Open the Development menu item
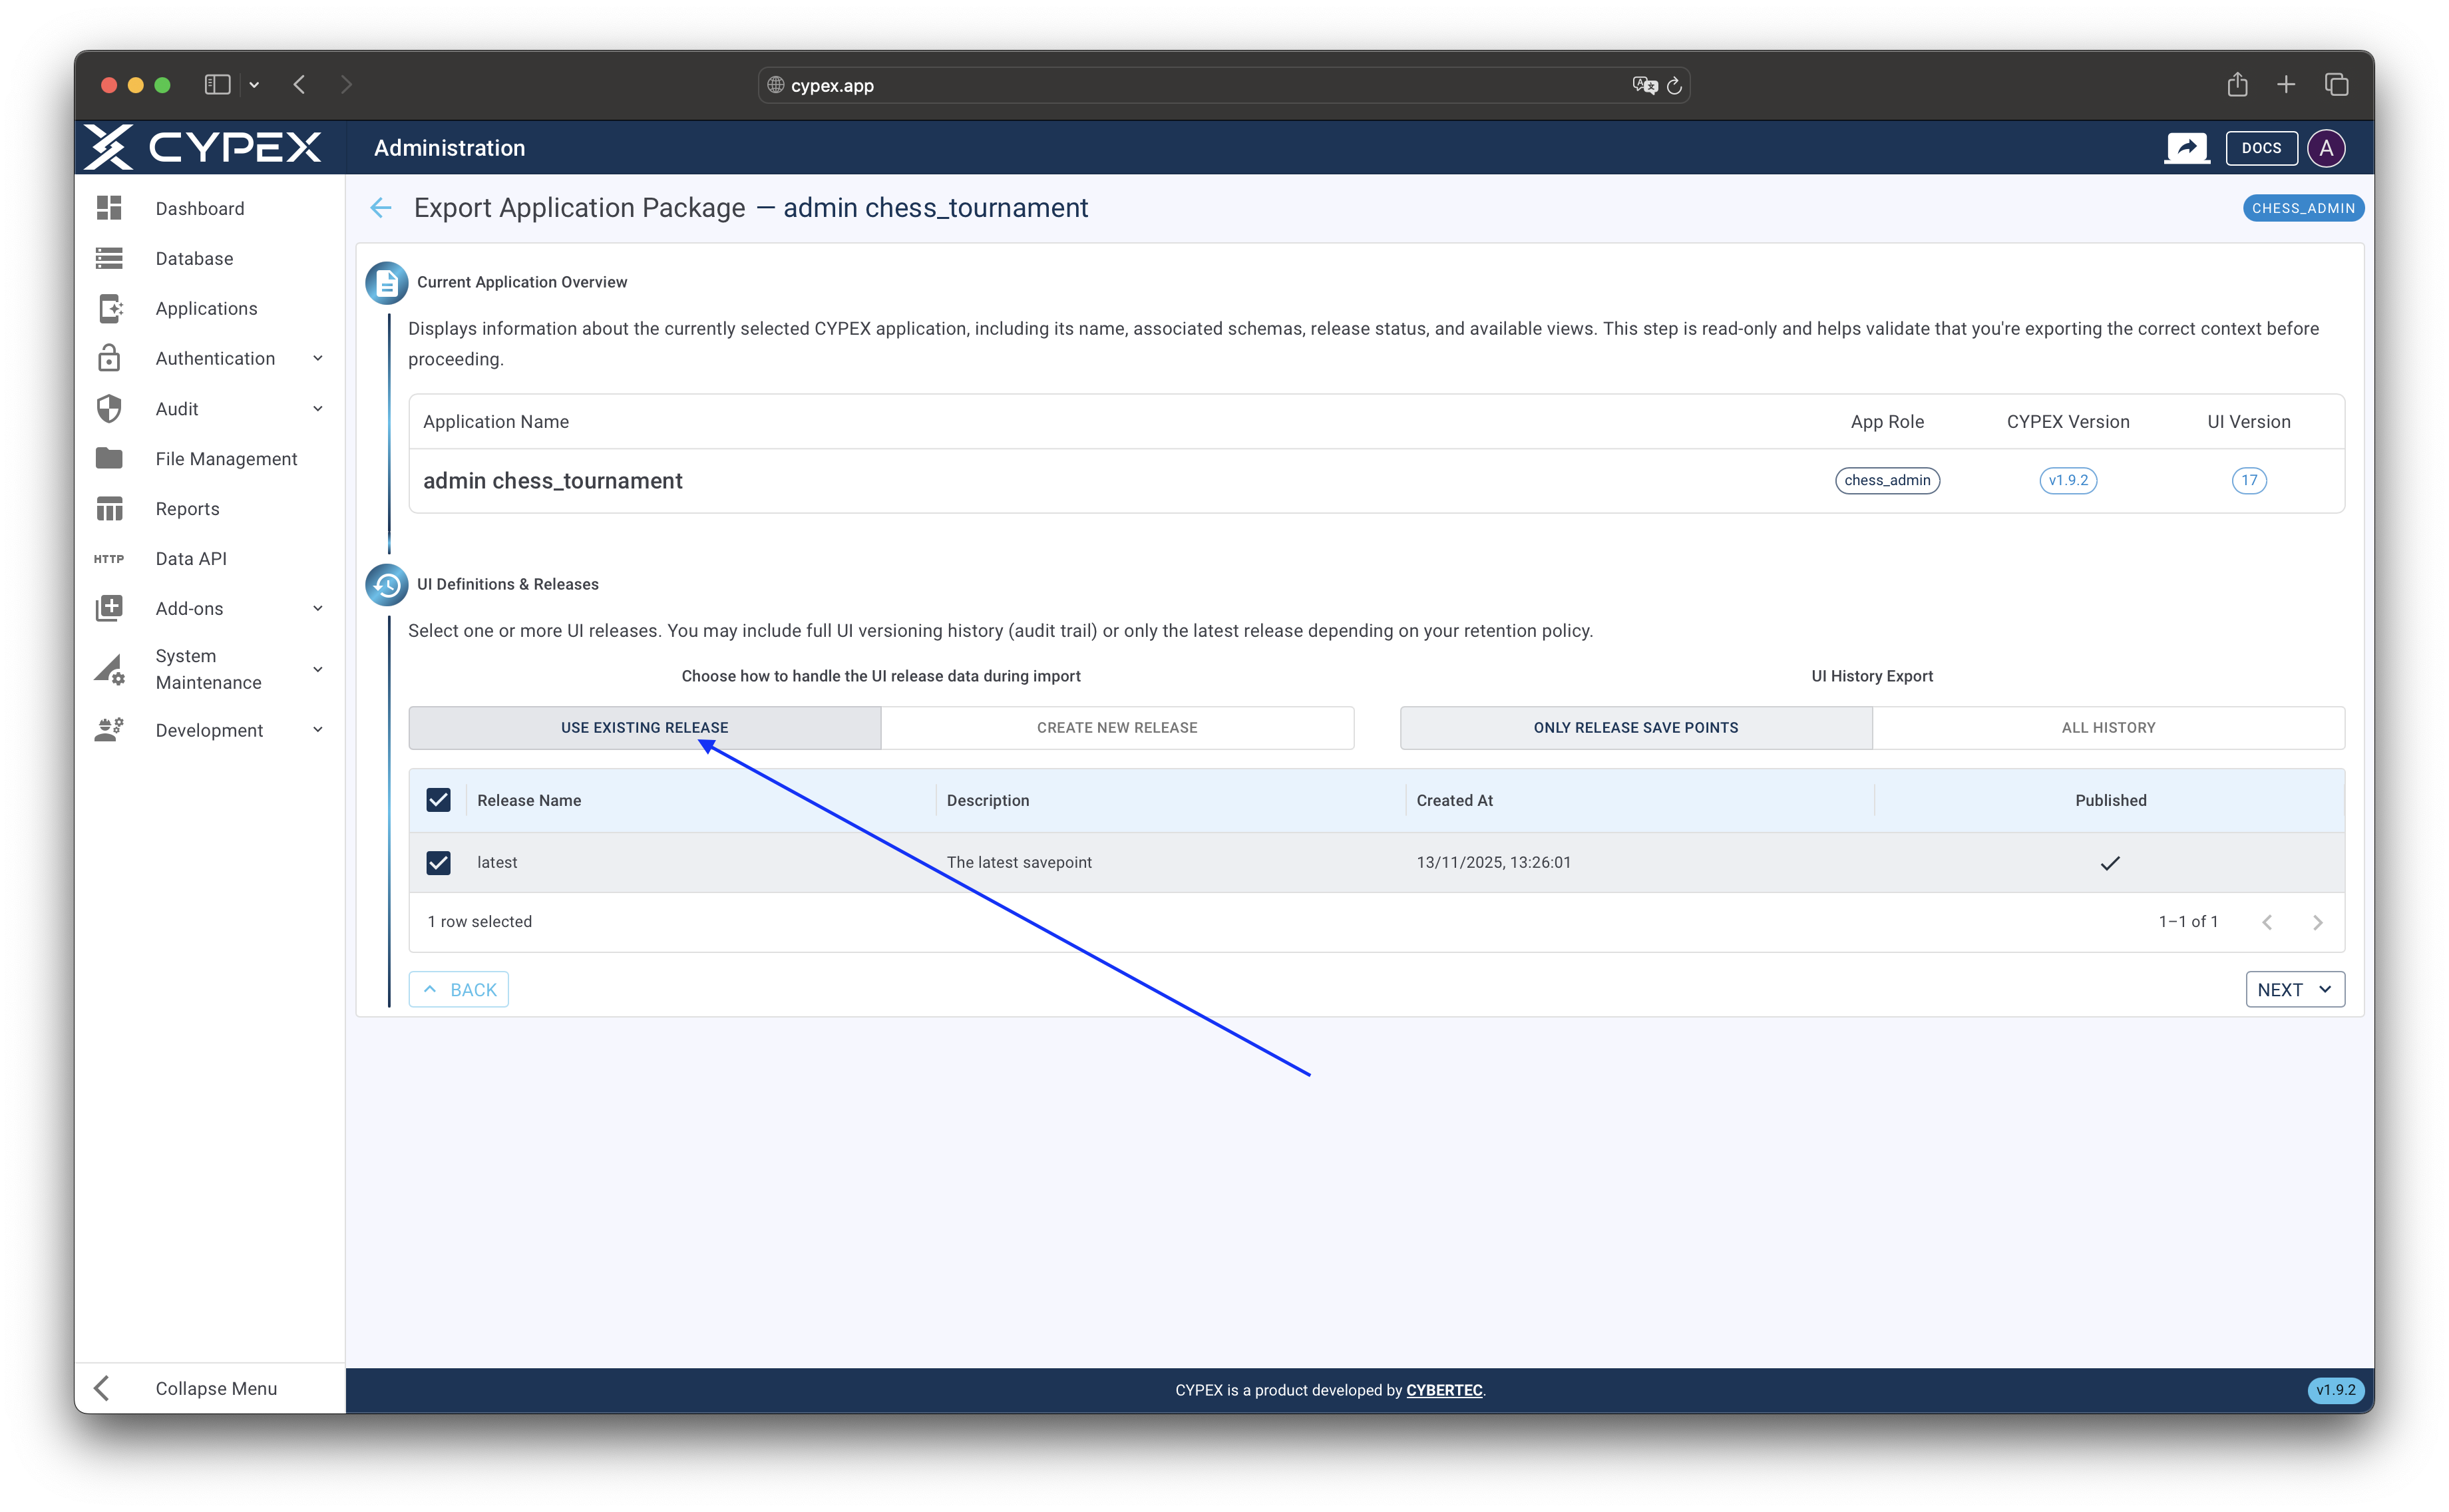The image size is (2449, 1512). [x=209, y=730]
